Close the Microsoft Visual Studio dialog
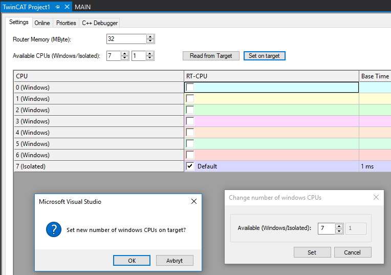The height and width of the screenshot is (275, 391). [x=194, y=201]
